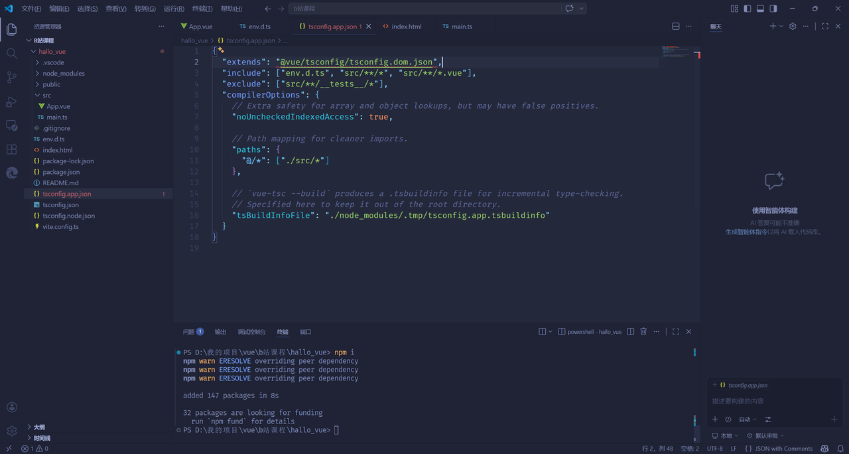Click JSON with Comments language mode
Viewport: 849px width, 454px height.
783,449
